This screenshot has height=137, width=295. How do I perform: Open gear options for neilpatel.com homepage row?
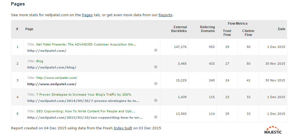click(155, 50)
